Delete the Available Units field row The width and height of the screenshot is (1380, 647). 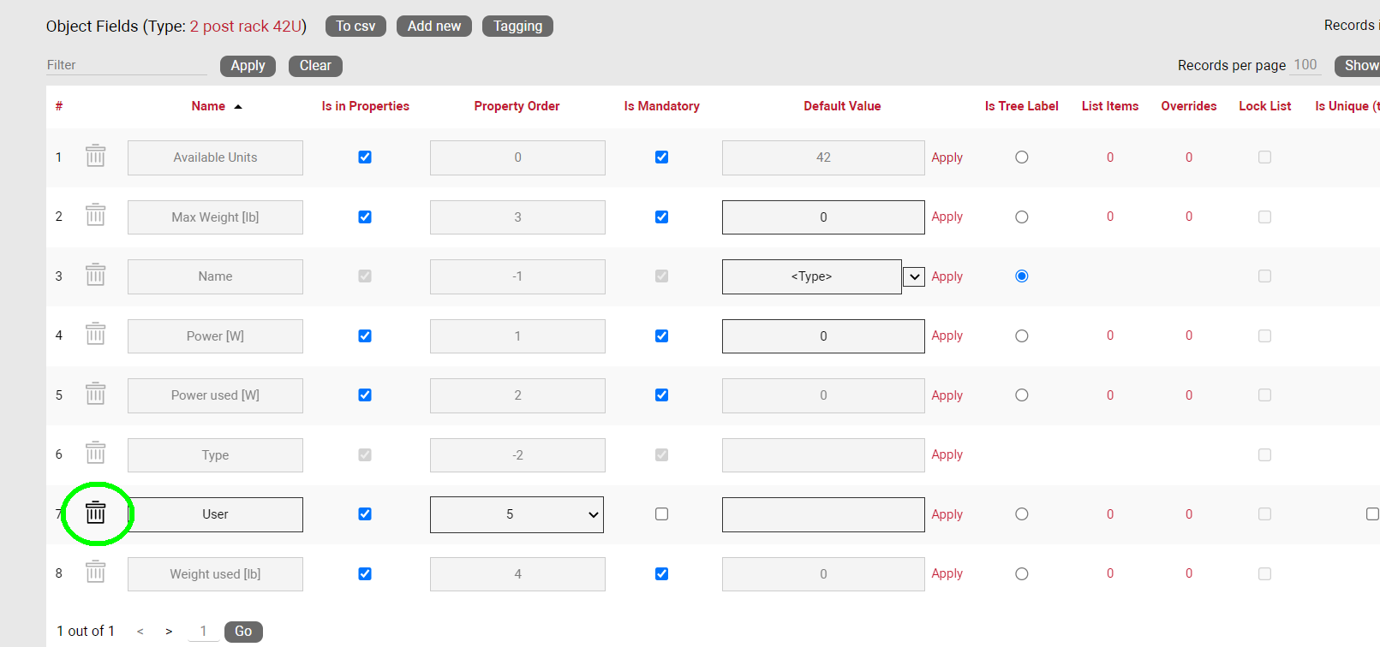pos(95,157)
